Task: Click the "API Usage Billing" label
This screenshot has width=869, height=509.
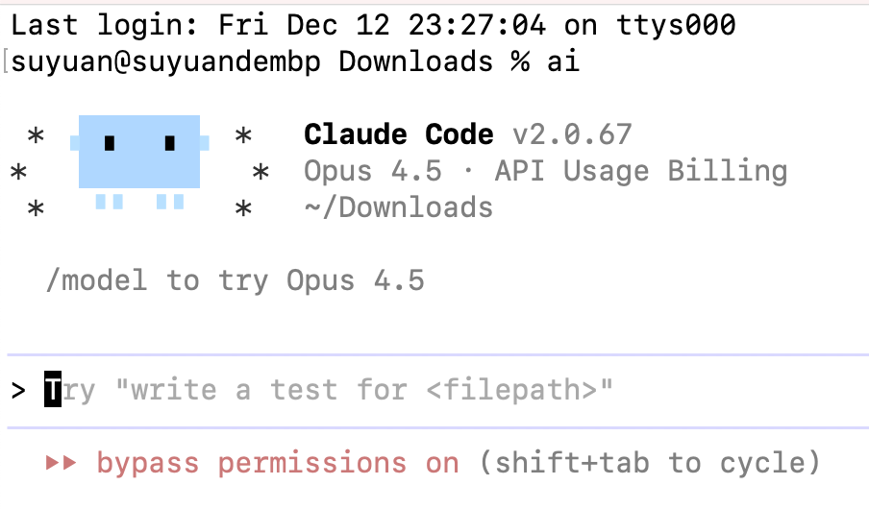Action: click(x=641, y=172)
